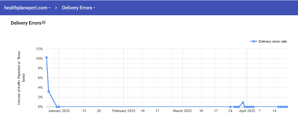Select the data point near 3%
The width and height of the screenshot is (298, 126).
coord(49,91)
